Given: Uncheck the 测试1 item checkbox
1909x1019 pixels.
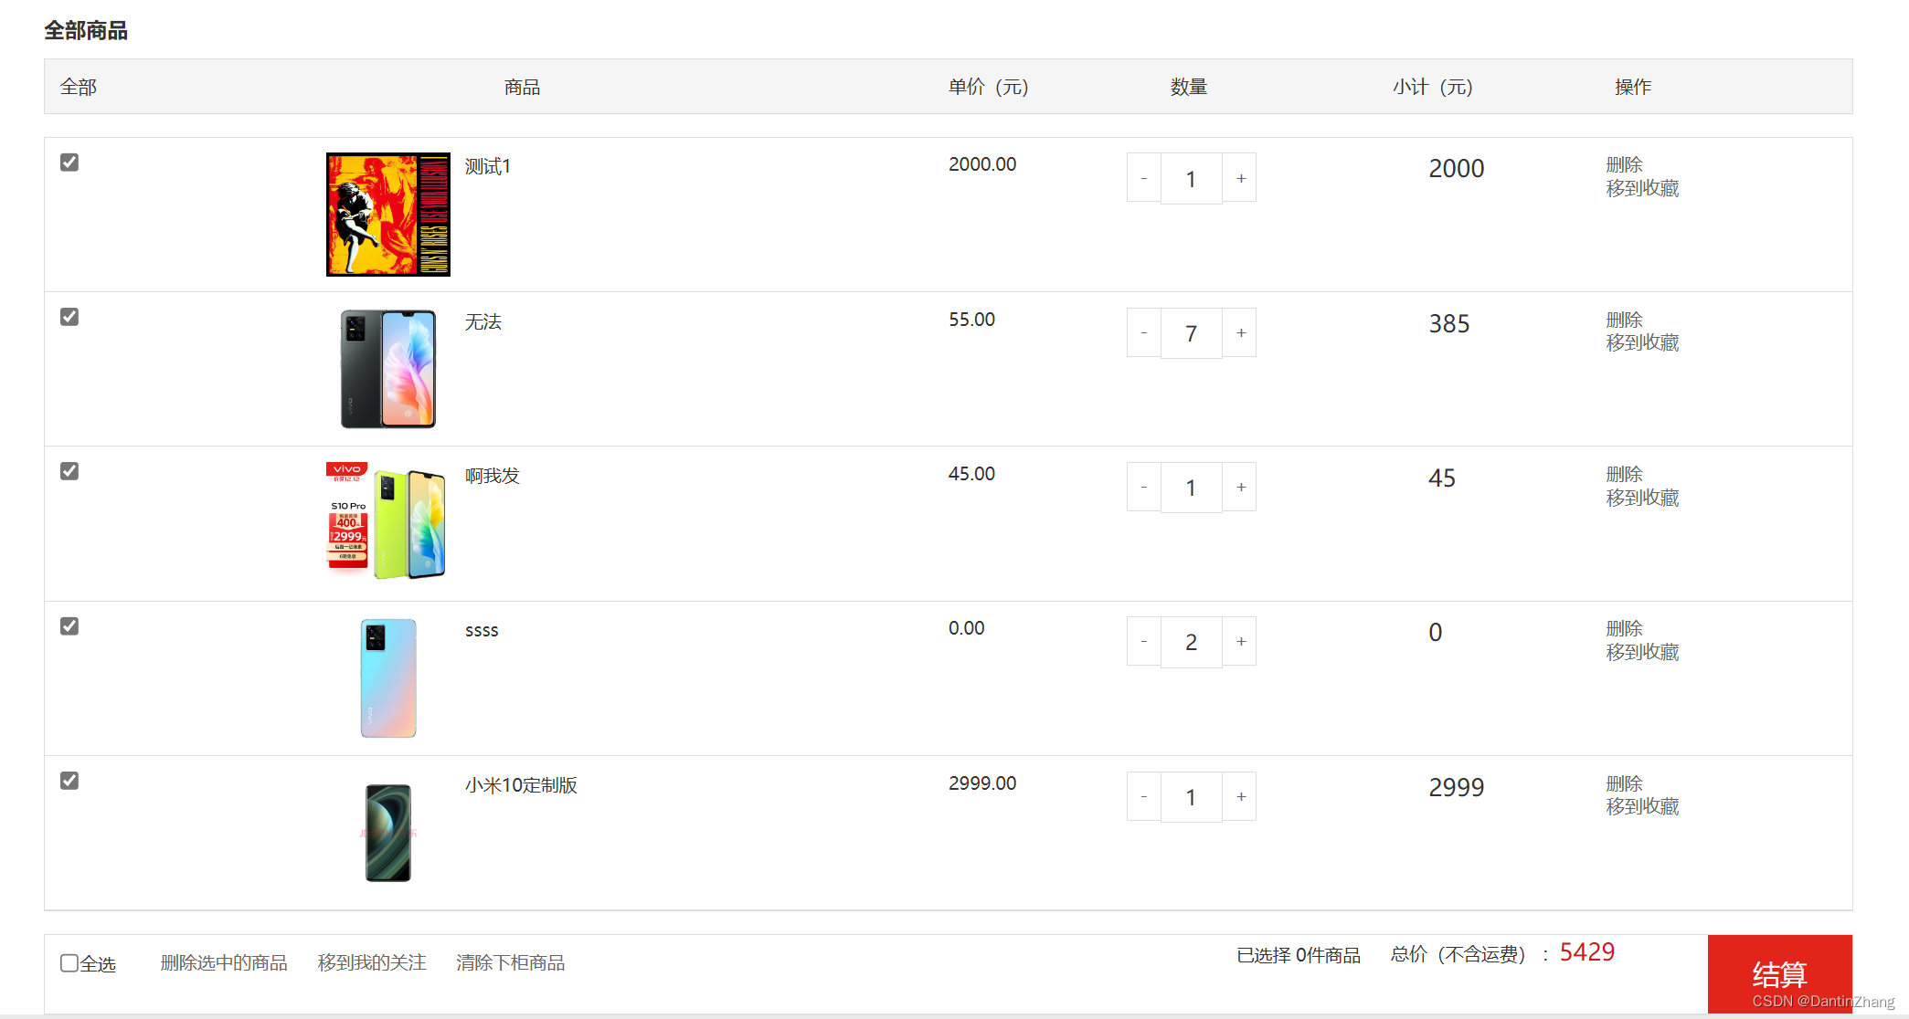Looking at the screenshot, I should 69,163.
